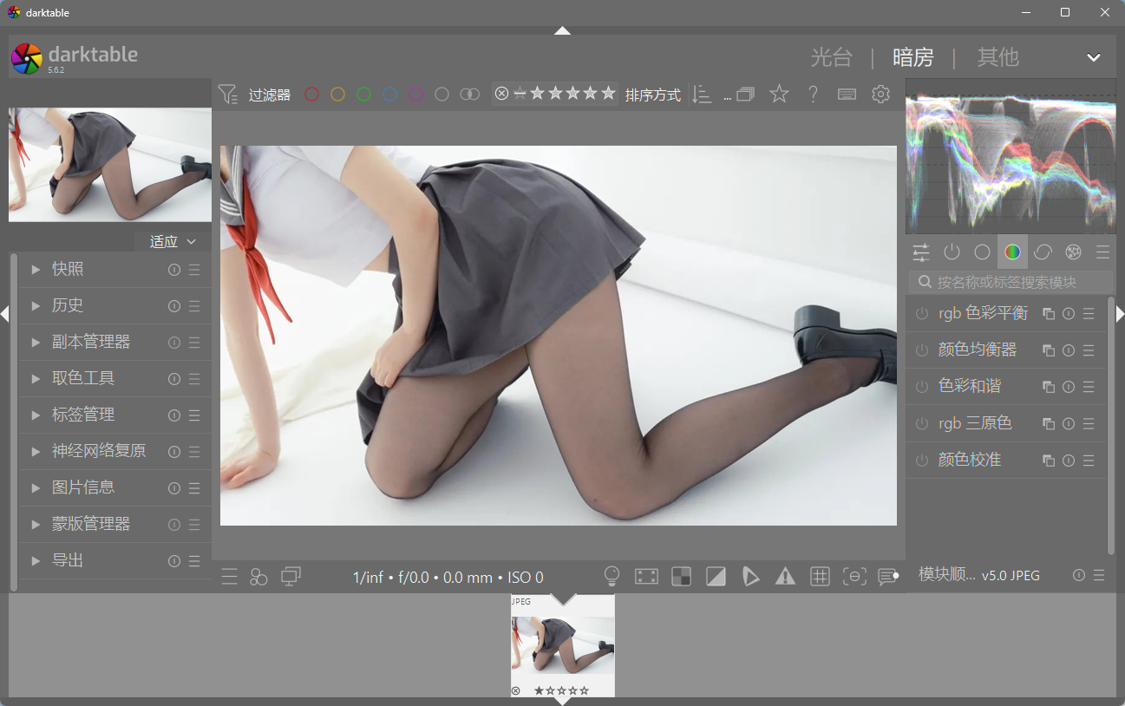Open second display window icon
The width and height of the screenshot is (1125, 706).
pos(291,576)
